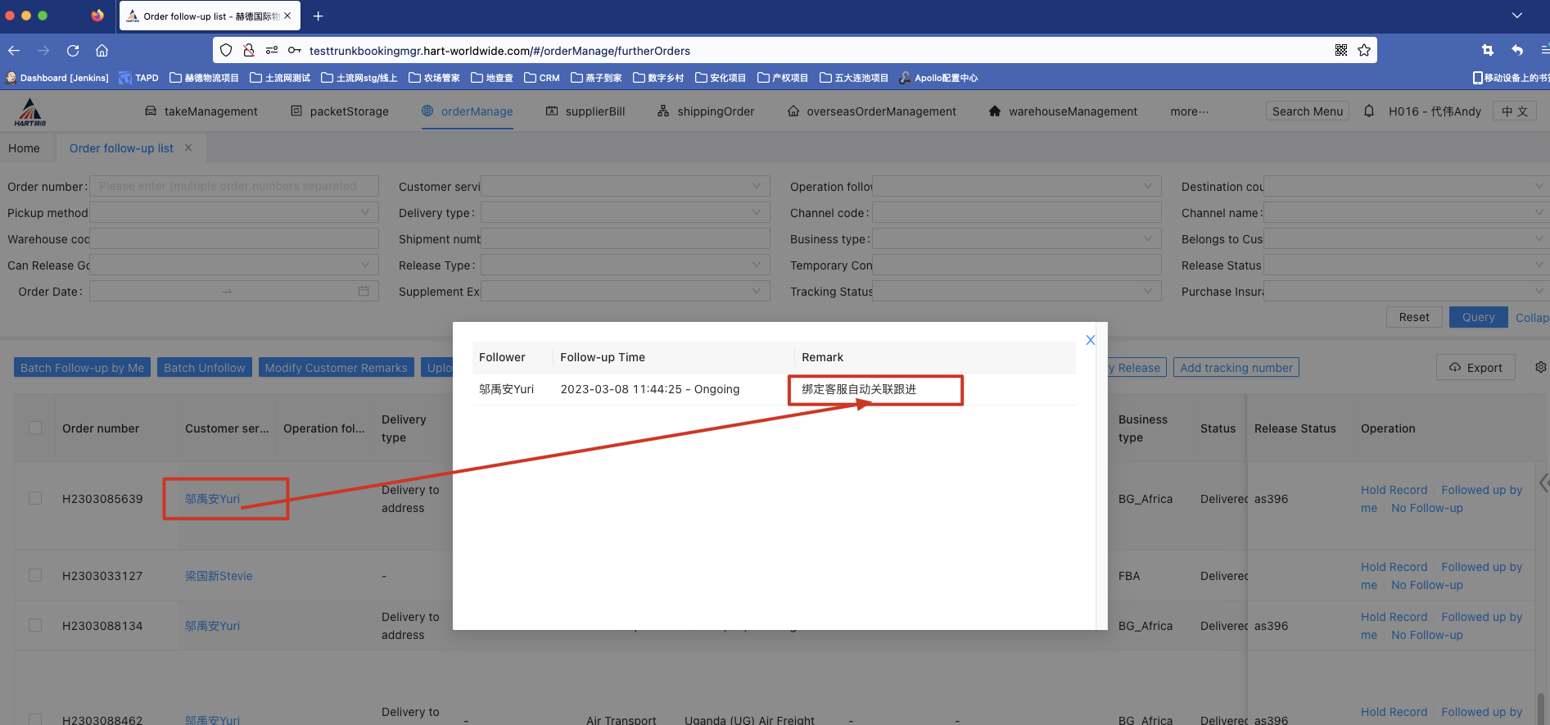Reload the page with browser refresh

click(73, 51)
